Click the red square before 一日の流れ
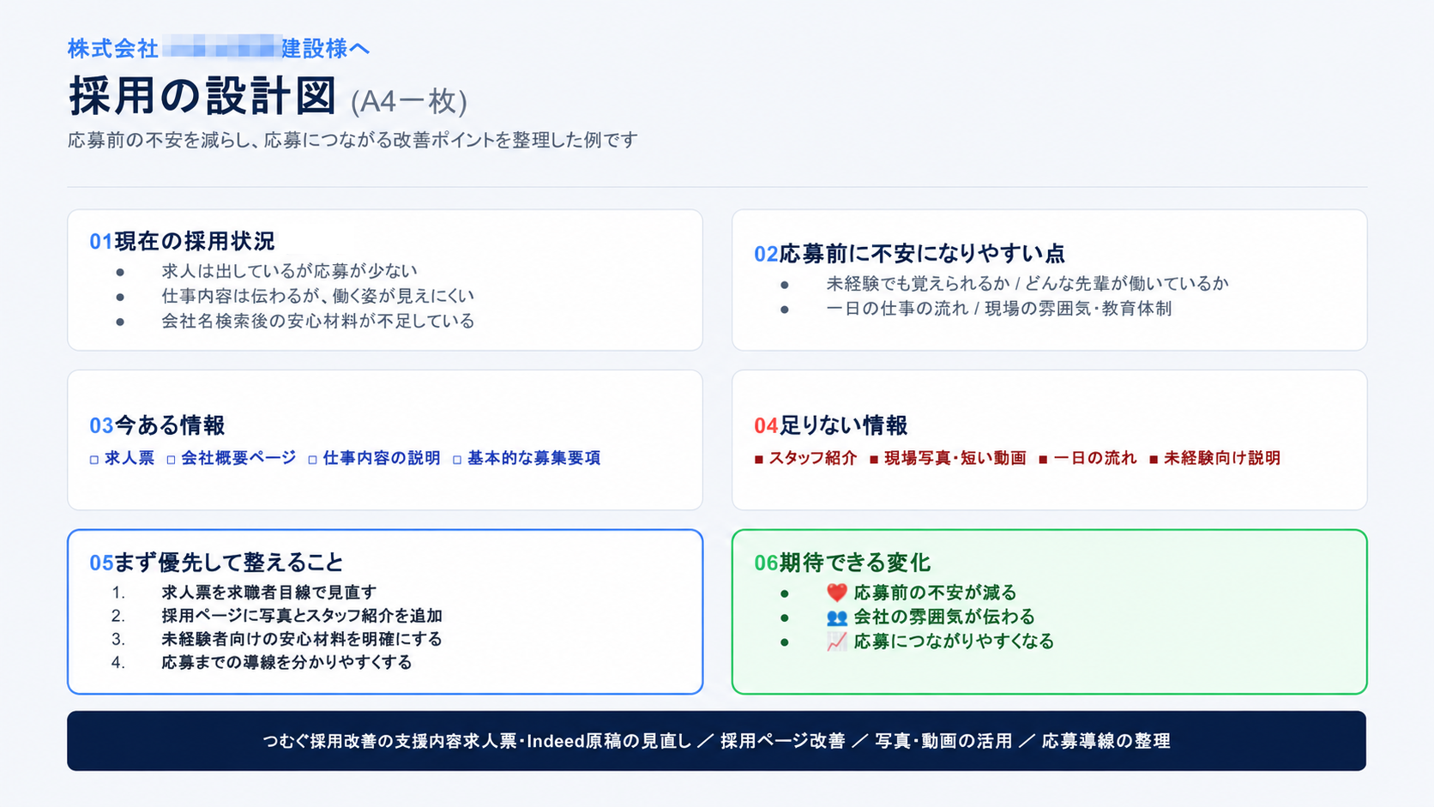1434x807 pixels. coord(1043,460)
